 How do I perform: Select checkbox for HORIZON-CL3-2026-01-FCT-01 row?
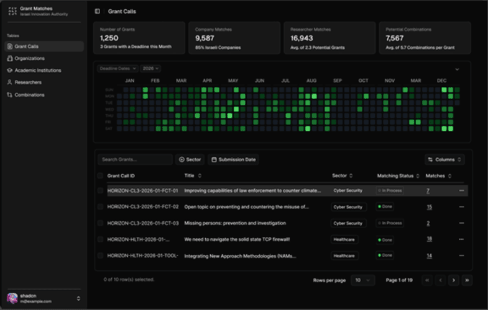coord(100,190)
